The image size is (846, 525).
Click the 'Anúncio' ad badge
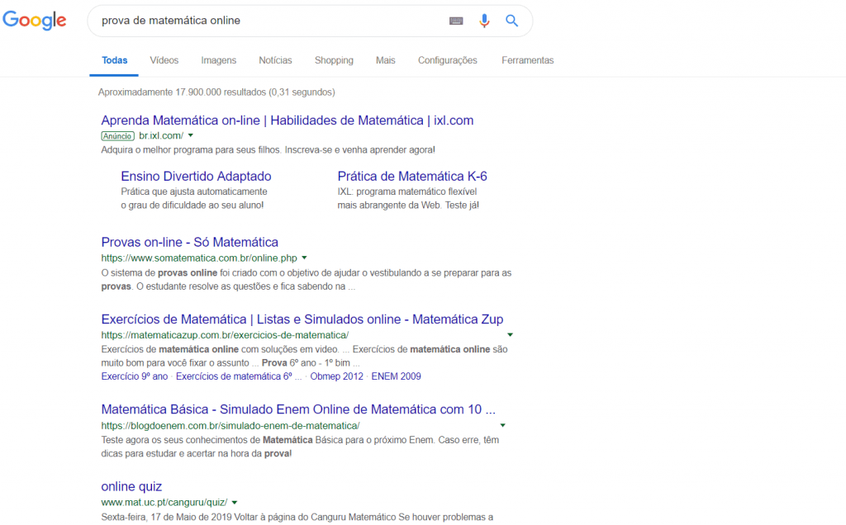click(x=117, y=136)
